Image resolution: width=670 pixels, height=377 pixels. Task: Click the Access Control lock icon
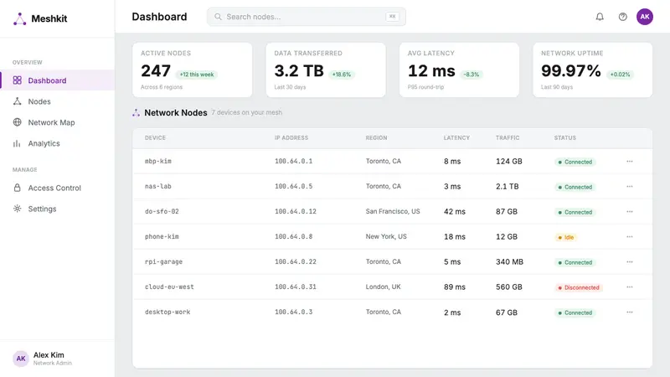(17, 188)
